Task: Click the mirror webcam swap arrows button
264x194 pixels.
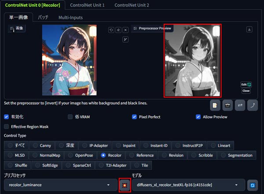Action: (240, 105)
